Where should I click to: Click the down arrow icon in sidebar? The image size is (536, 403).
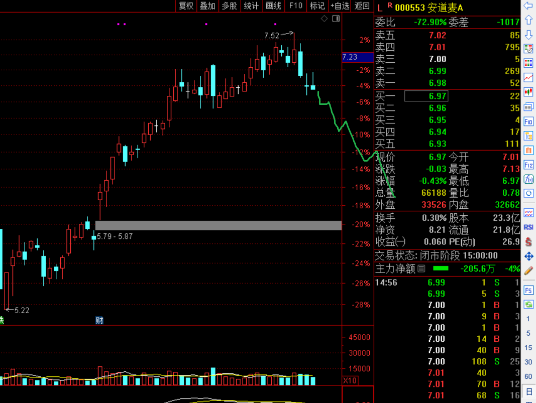tap(528, 35)
